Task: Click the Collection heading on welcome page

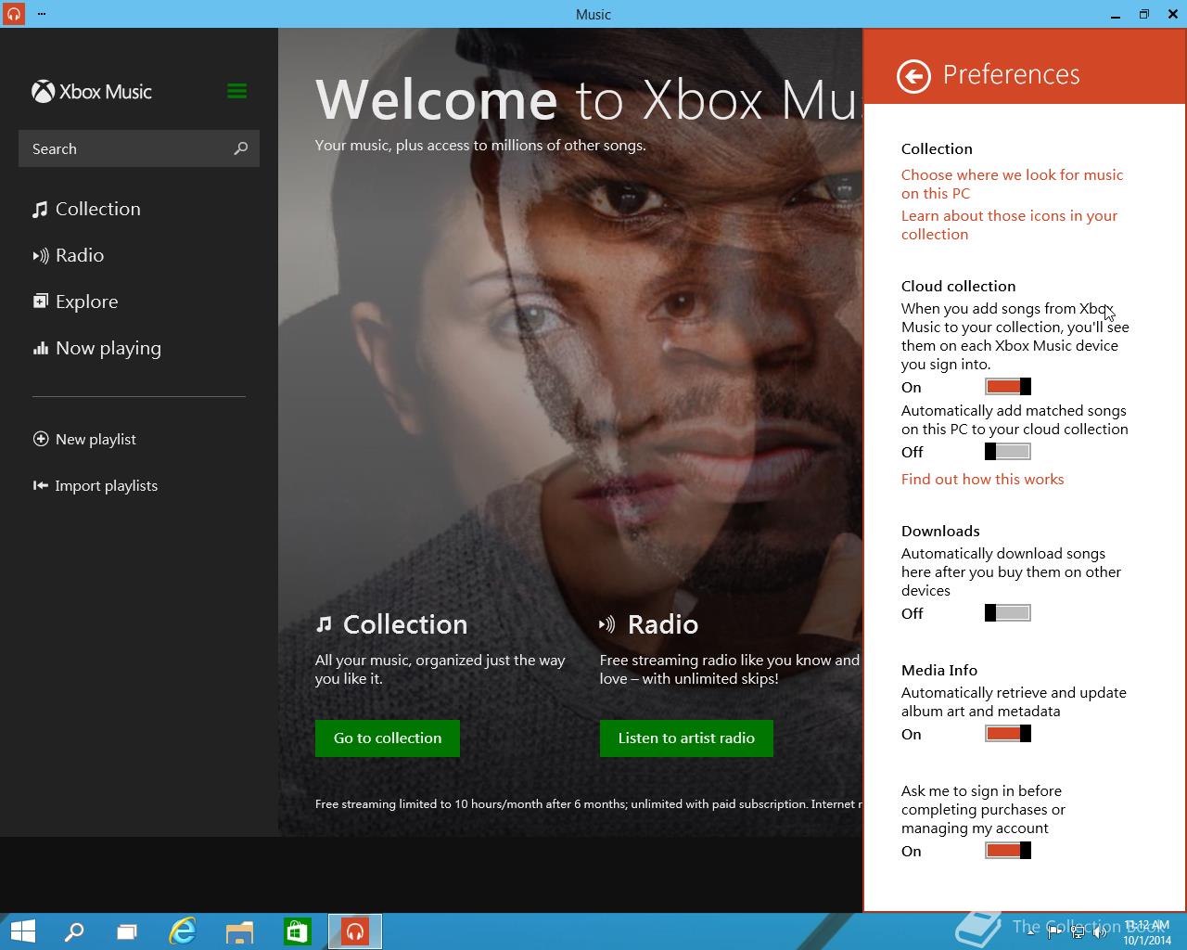Action: [x=405, y=624]
